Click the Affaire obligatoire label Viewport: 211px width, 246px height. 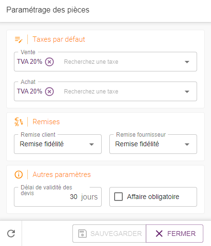pos(153,197)
